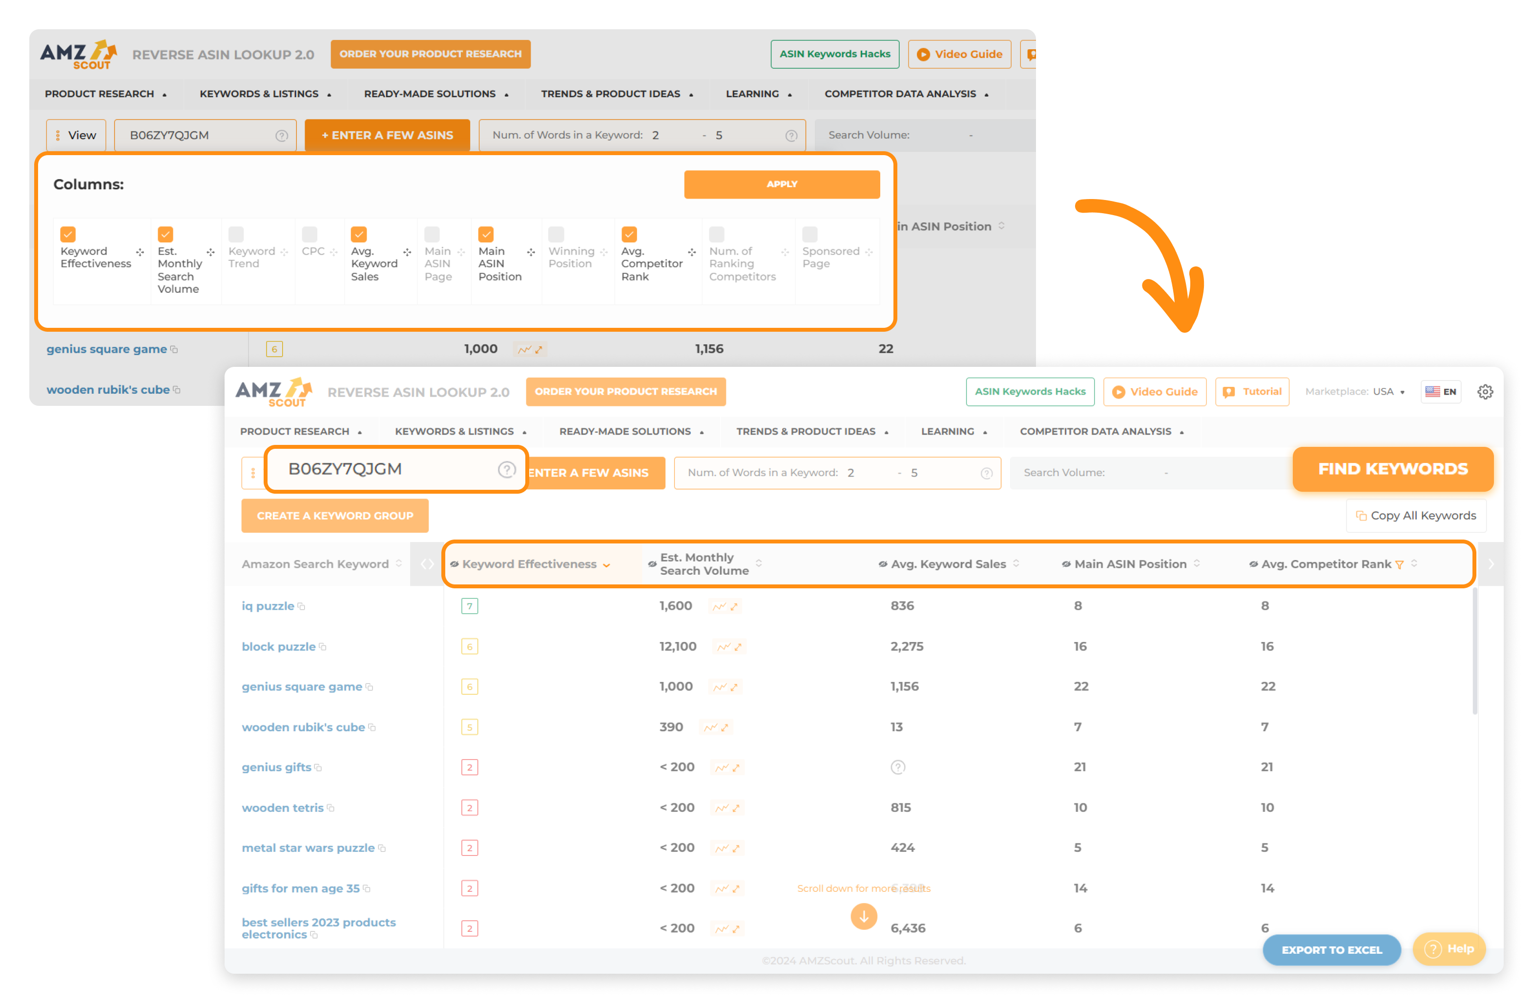Hide Keyword Effectiveness column eye icon
This screenshot has height=1003, width=1533.
pos(454,564)
